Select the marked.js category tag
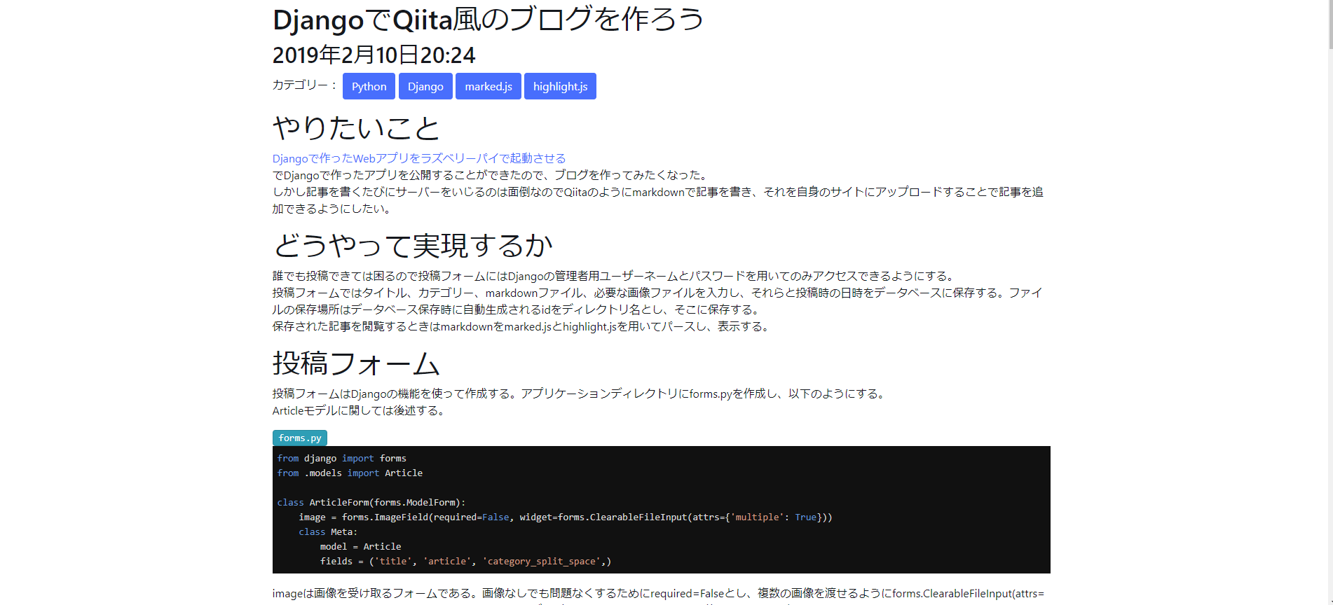 tap(488, 86)
